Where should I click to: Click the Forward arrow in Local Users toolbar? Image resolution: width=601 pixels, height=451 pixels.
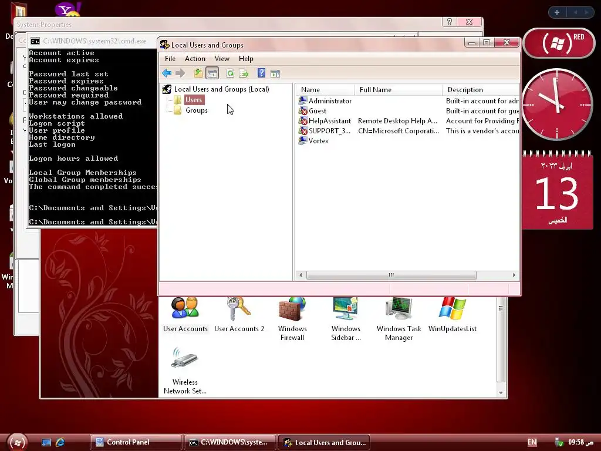tap(180, 73)
